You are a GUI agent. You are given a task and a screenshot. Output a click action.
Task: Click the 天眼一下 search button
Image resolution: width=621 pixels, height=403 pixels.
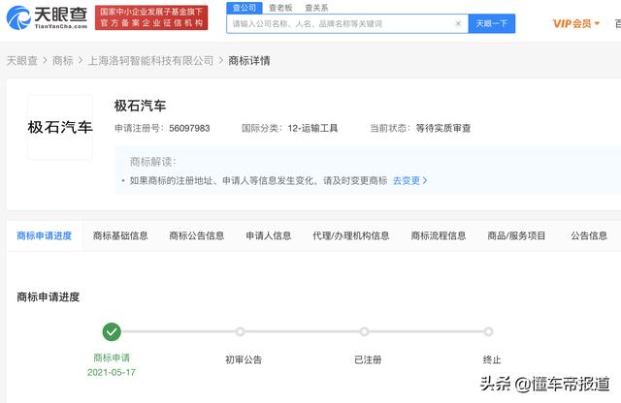pos(491,23)
